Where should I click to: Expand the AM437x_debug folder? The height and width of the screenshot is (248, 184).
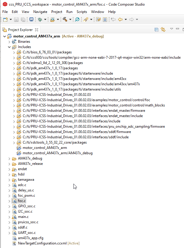click(9, 158)
